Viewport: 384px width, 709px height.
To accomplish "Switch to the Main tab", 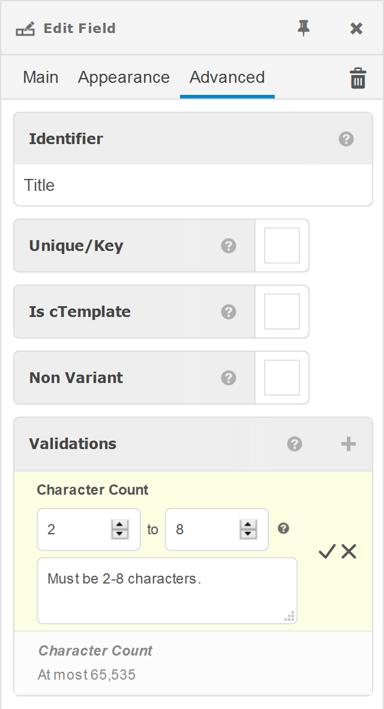I will click(x=41, y=77).
